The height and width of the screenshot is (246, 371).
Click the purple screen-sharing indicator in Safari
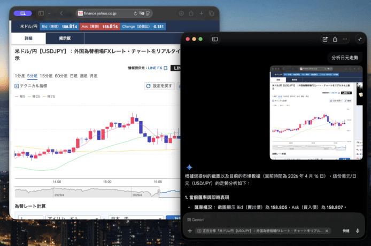pyautogui.click(x=22, y=13)
